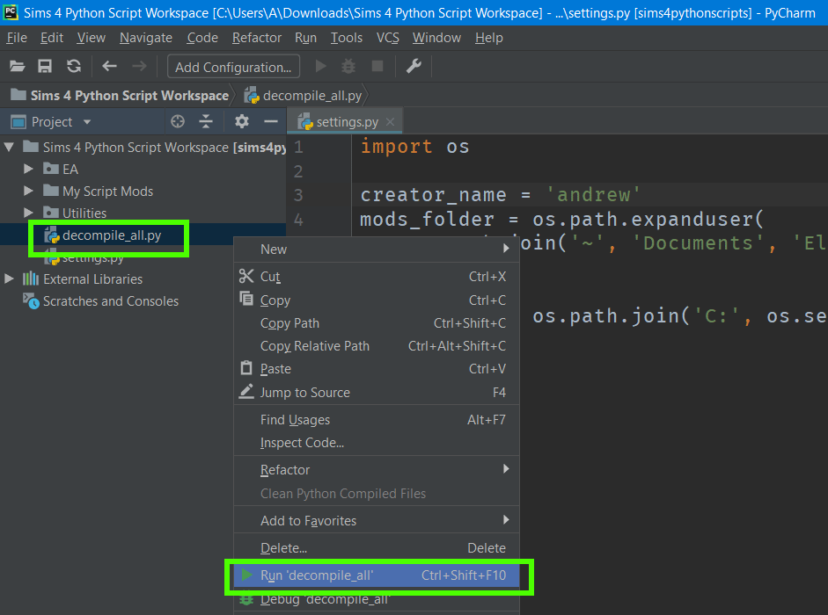
Task: Expand the EA folder
Action: click(x=28, y=169)
